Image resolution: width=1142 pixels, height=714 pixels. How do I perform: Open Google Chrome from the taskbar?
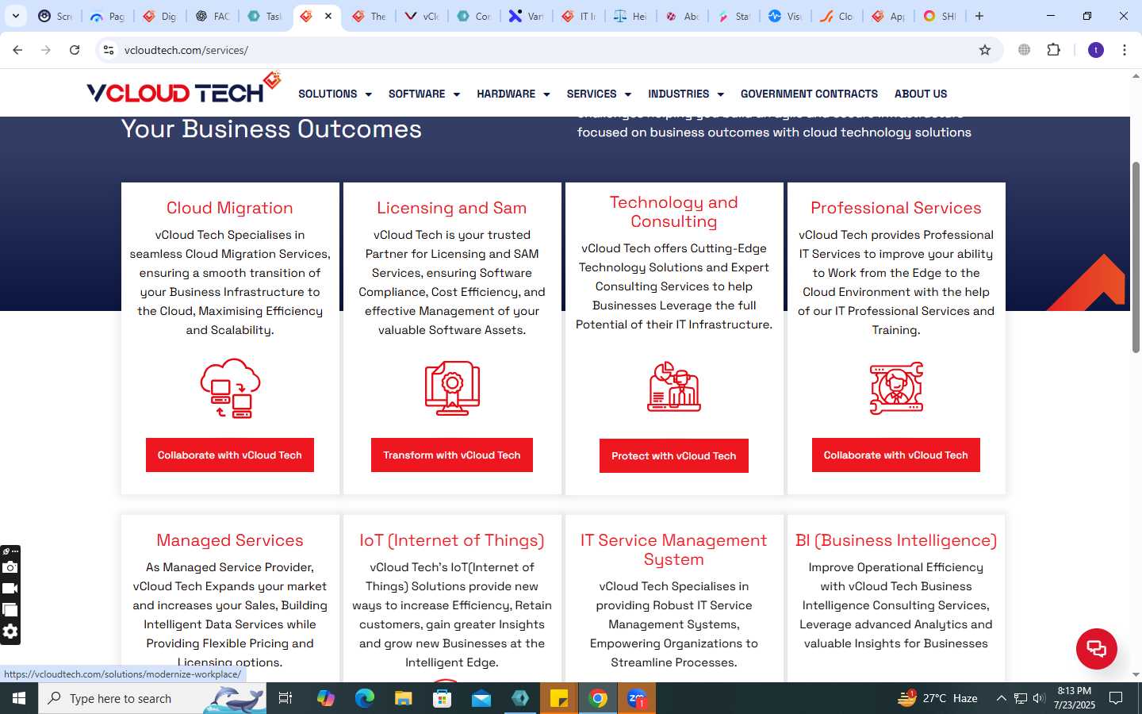coord(598,698)
